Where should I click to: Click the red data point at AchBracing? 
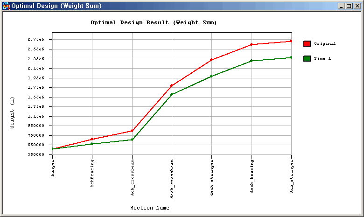click(92, 139)
